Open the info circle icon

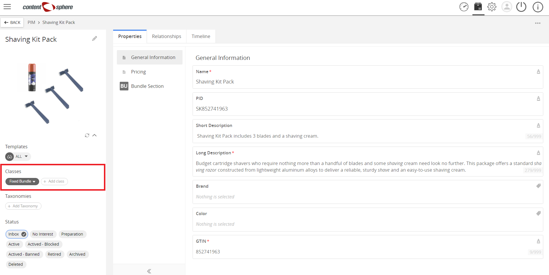(x=538, y=7)
